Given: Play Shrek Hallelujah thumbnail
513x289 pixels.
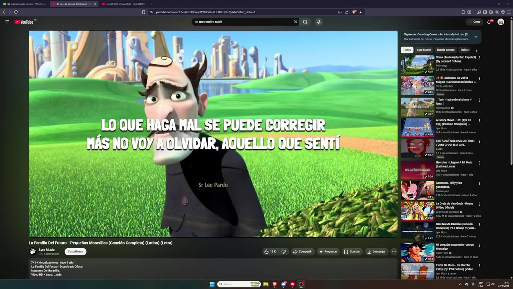Looking at the screenshot, I should (x=418, y=65).
